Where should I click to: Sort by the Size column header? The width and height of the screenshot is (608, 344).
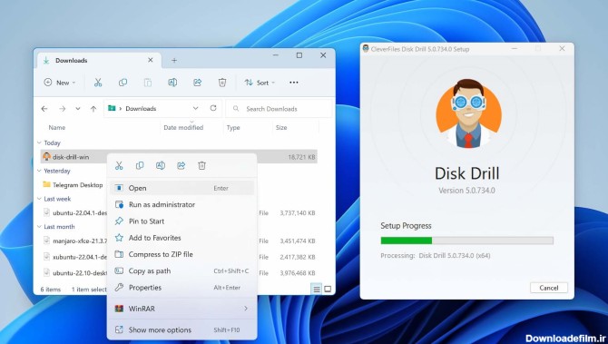tap(281, 128)
